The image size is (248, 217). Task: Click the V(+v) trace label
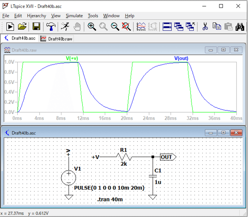click(x=72, y=58)
